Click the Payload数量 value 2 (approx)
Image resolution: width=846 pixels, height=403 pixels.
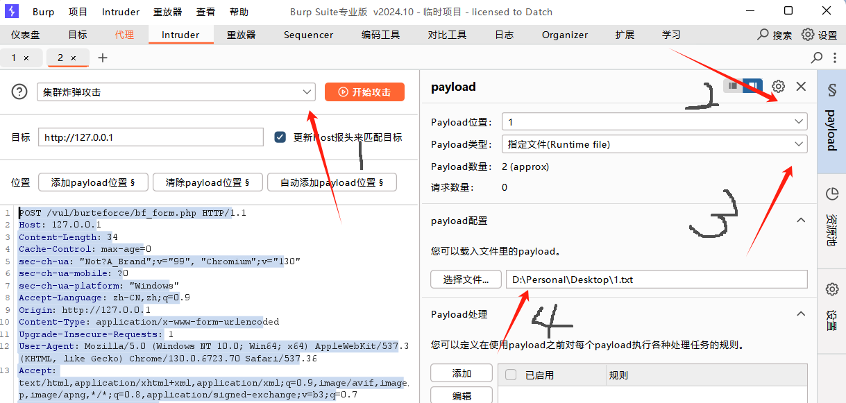(x=525, y=166)
